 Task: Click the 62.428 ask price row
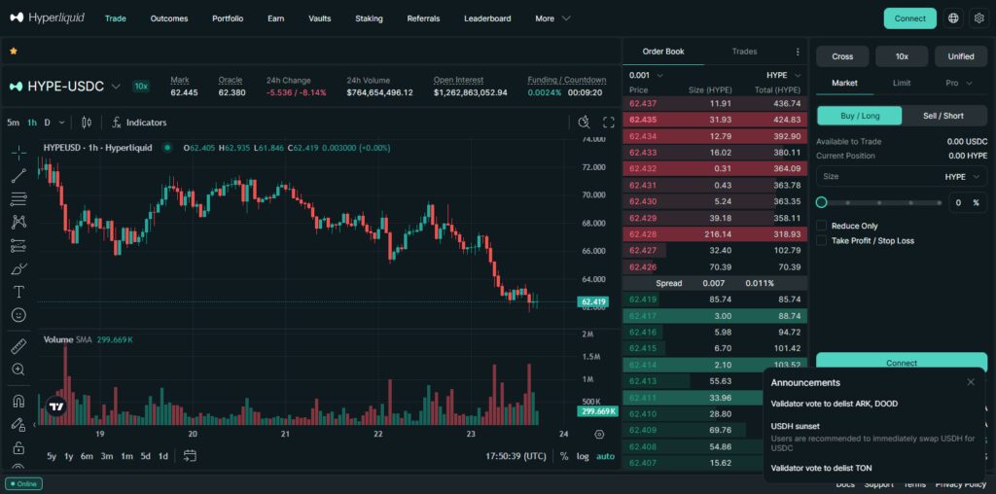715,234
